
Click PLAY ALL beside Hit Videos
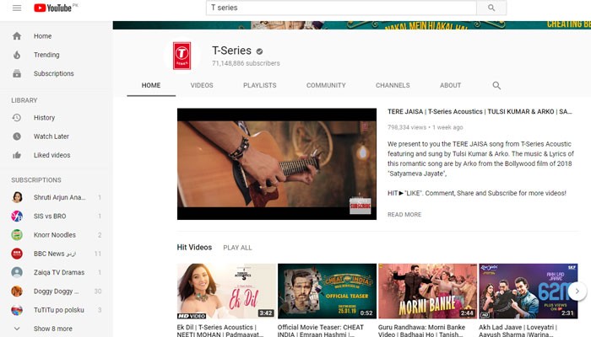point(237,248)
